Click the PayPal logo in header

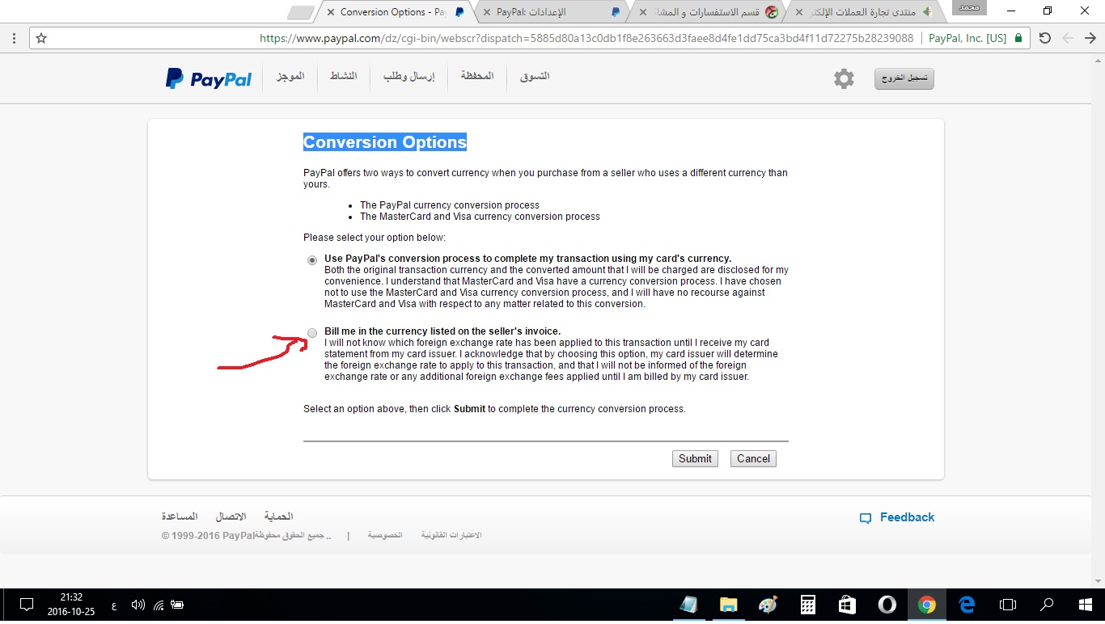[209, 78]
